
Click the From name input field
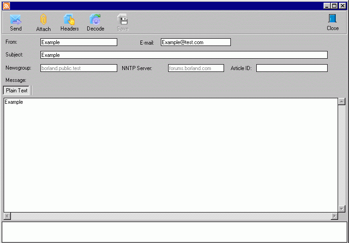point(79,42)
